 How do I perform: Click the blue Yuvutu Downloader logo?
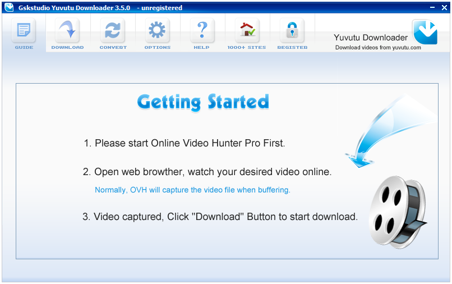click(425, 32)
